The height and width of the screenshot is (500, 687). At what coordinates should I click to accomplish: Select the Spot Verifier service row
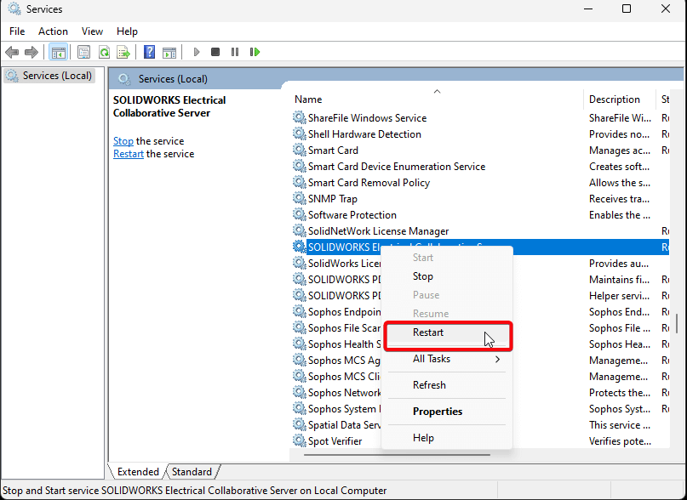336,440
